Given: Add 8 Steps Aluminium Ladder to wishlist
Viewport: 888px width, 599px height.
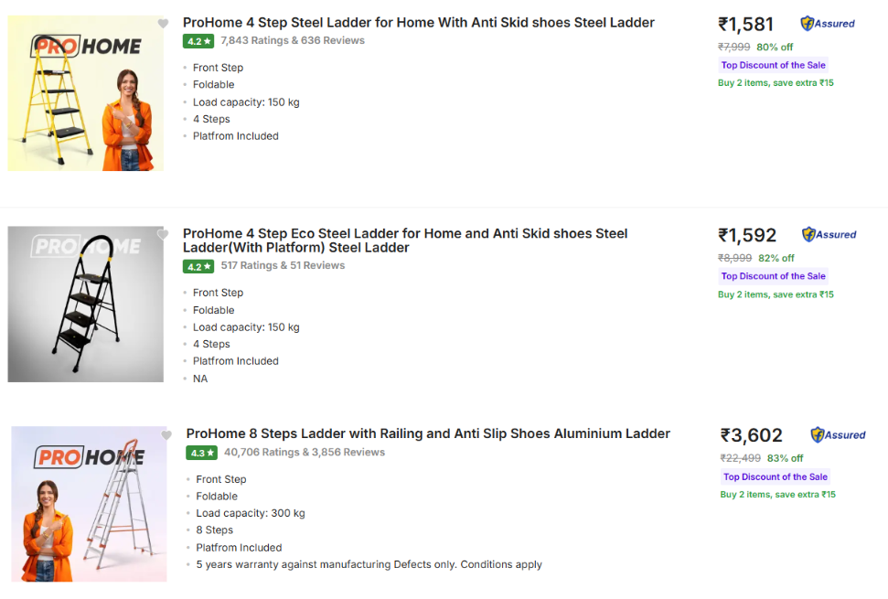Looking at the screenshot, I should pyautogui.click(x=166, y=435).
